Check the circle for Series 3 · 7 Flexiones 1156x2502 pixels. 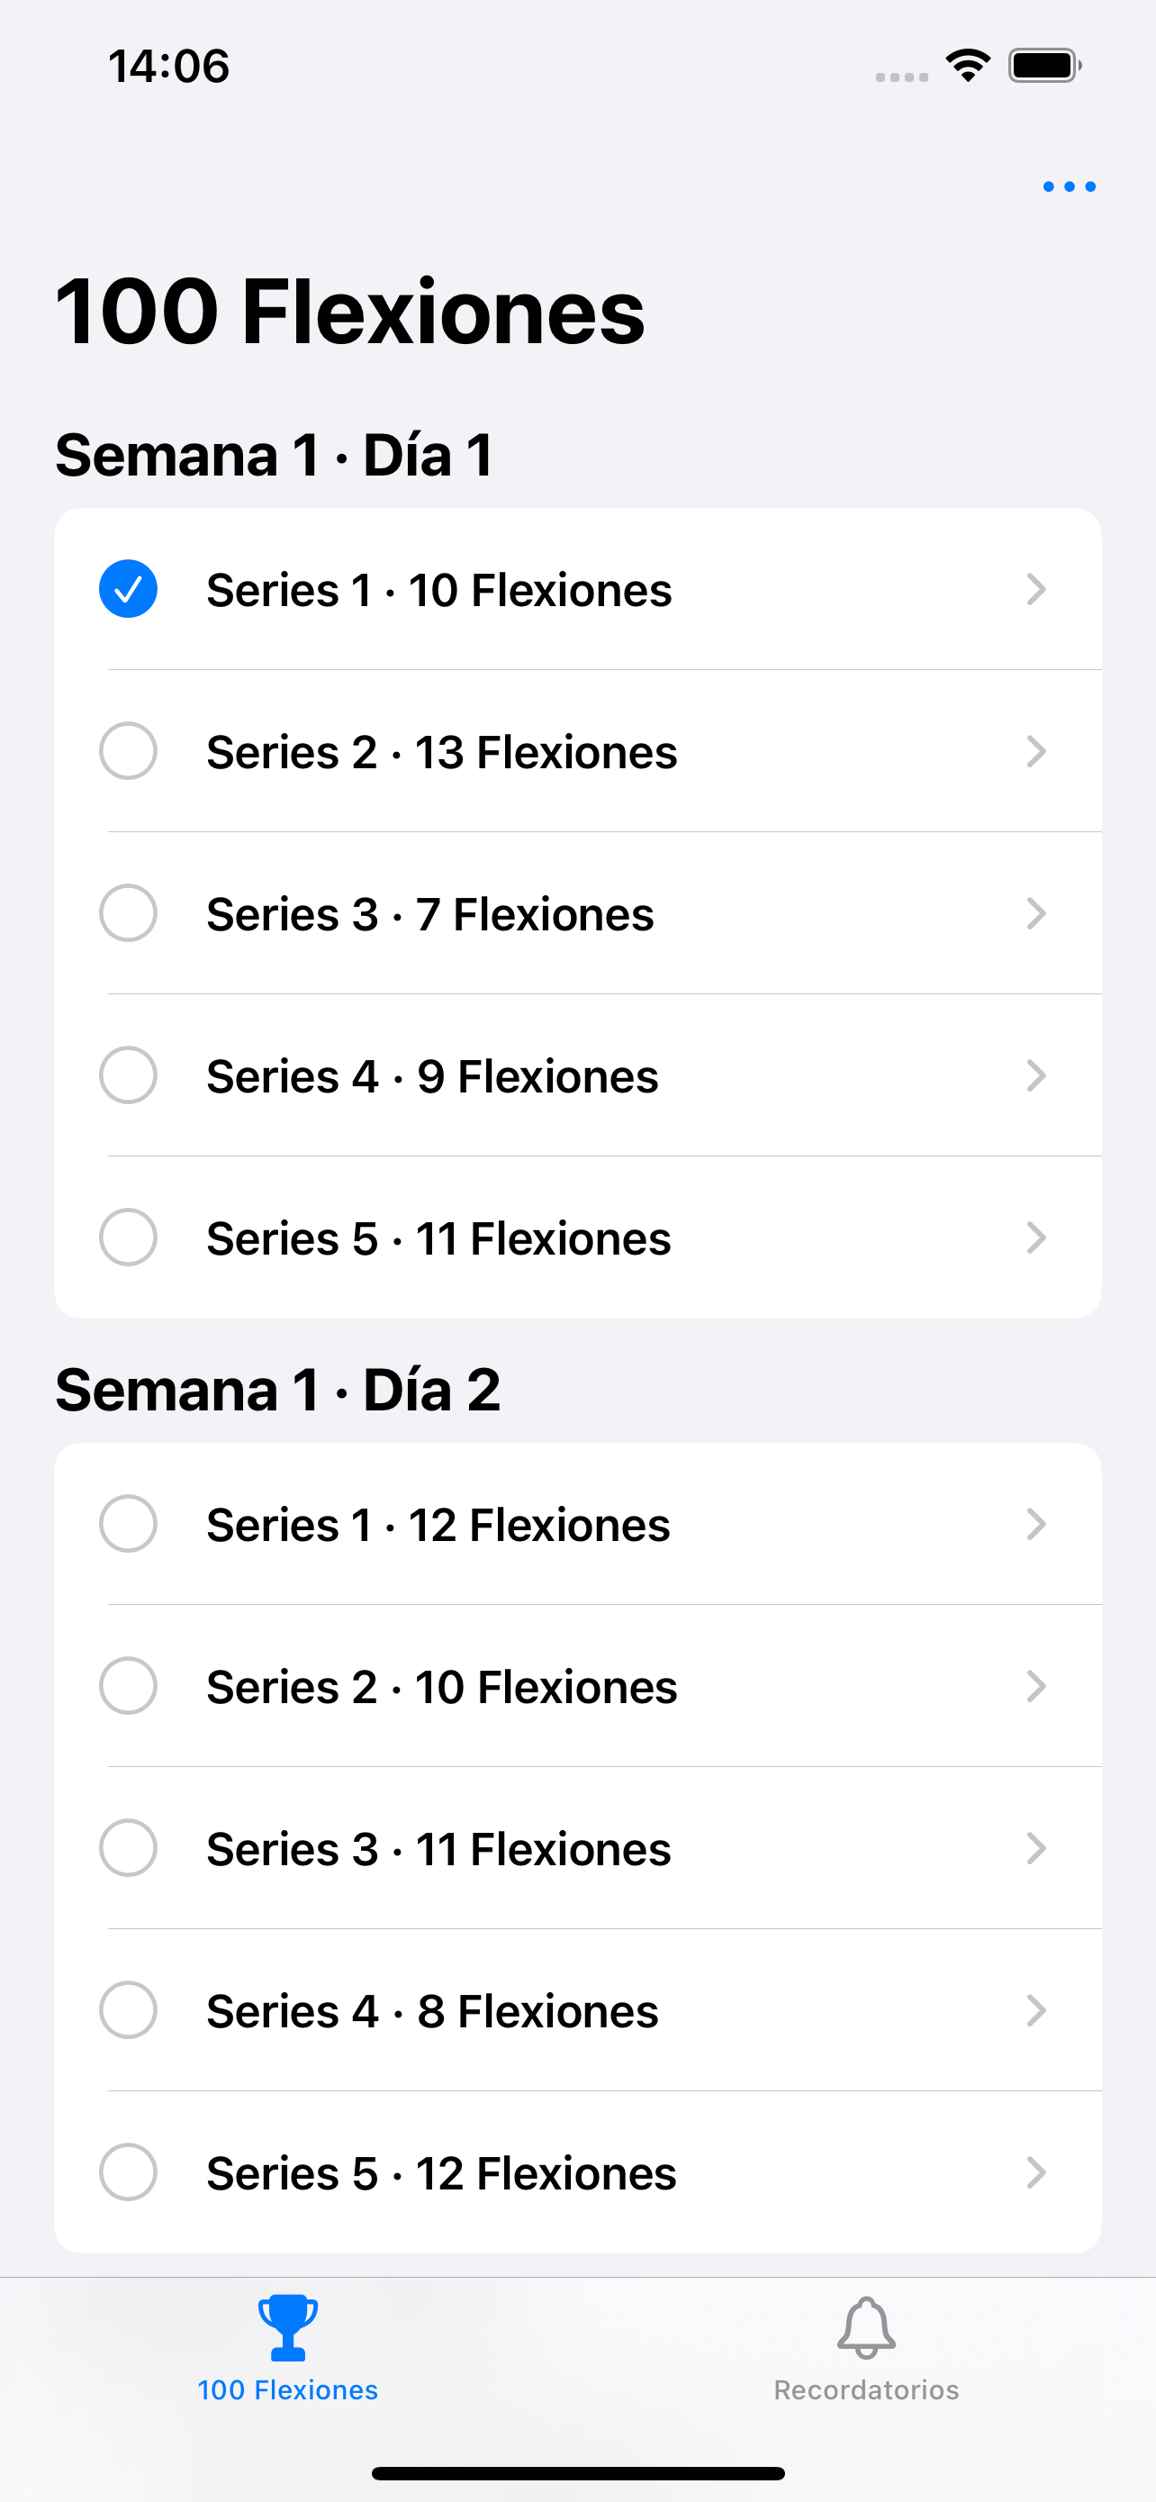pyautogui.click(x=128, y=913)
